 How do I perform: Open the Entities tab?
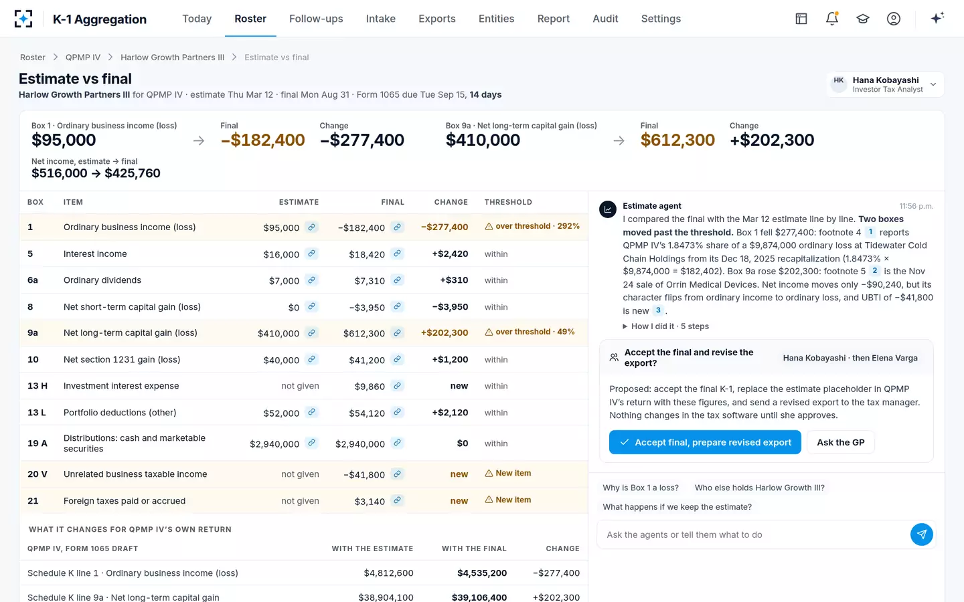coord(497,19)
